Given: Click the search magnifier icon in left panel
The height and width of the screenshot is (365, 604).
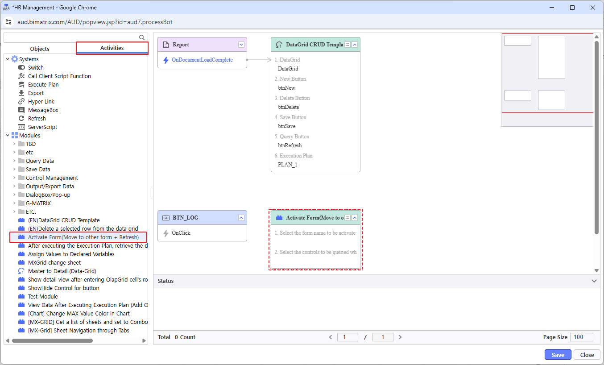Looking at the screenshot, I should pyautogui.click(x=142, y=38).
